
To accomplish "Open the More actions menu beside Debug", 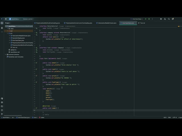I will (152, 19).
